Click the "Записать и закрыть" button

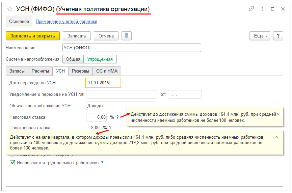[33, 36]
